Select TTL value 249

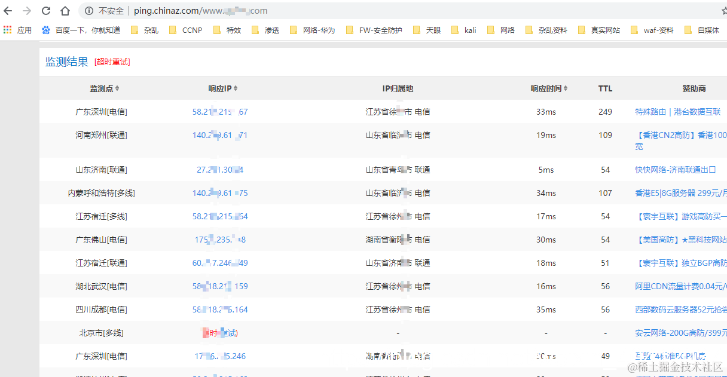pyautogui.click(x=605, y=112)
